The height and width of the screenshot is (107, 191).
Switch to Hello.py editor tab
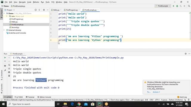pyautogui.click(x=56, y=10)
